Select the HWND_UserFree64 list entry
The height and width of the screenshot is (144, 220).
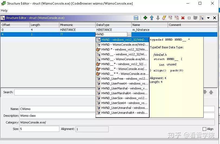(x=122, y=83)
